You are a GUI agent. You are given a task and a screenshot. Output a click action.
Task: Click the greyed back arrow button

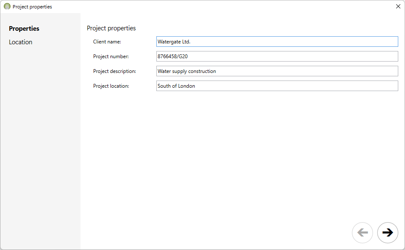point(362,232)
